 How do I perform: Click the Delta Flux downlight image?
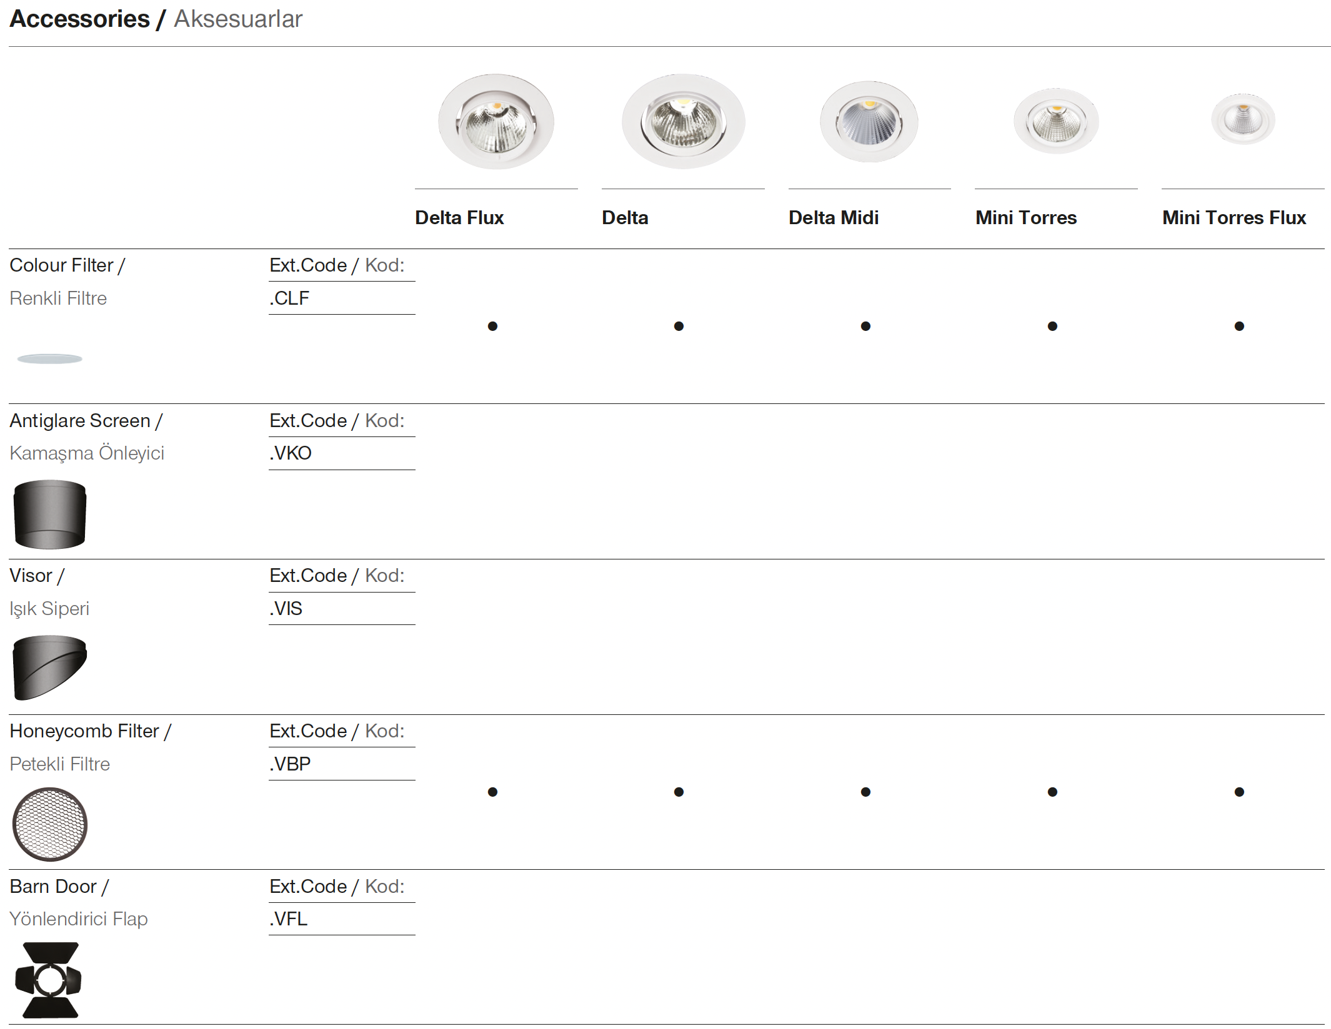(x=496, y=122)
